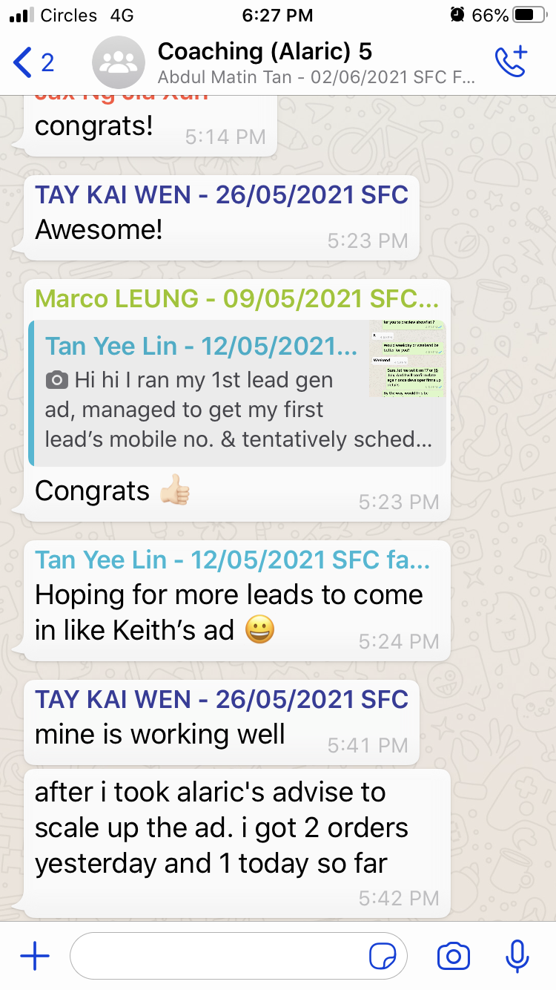This screenshot has width=556, height=990.
Task: Tap the quoted screenshot thumbnail
Action: click(x=408, y=358)
